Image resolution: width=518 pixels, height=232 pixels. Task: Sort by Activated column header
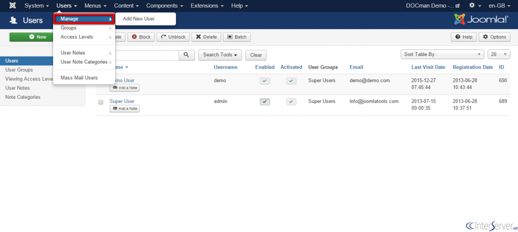[291, 67]
